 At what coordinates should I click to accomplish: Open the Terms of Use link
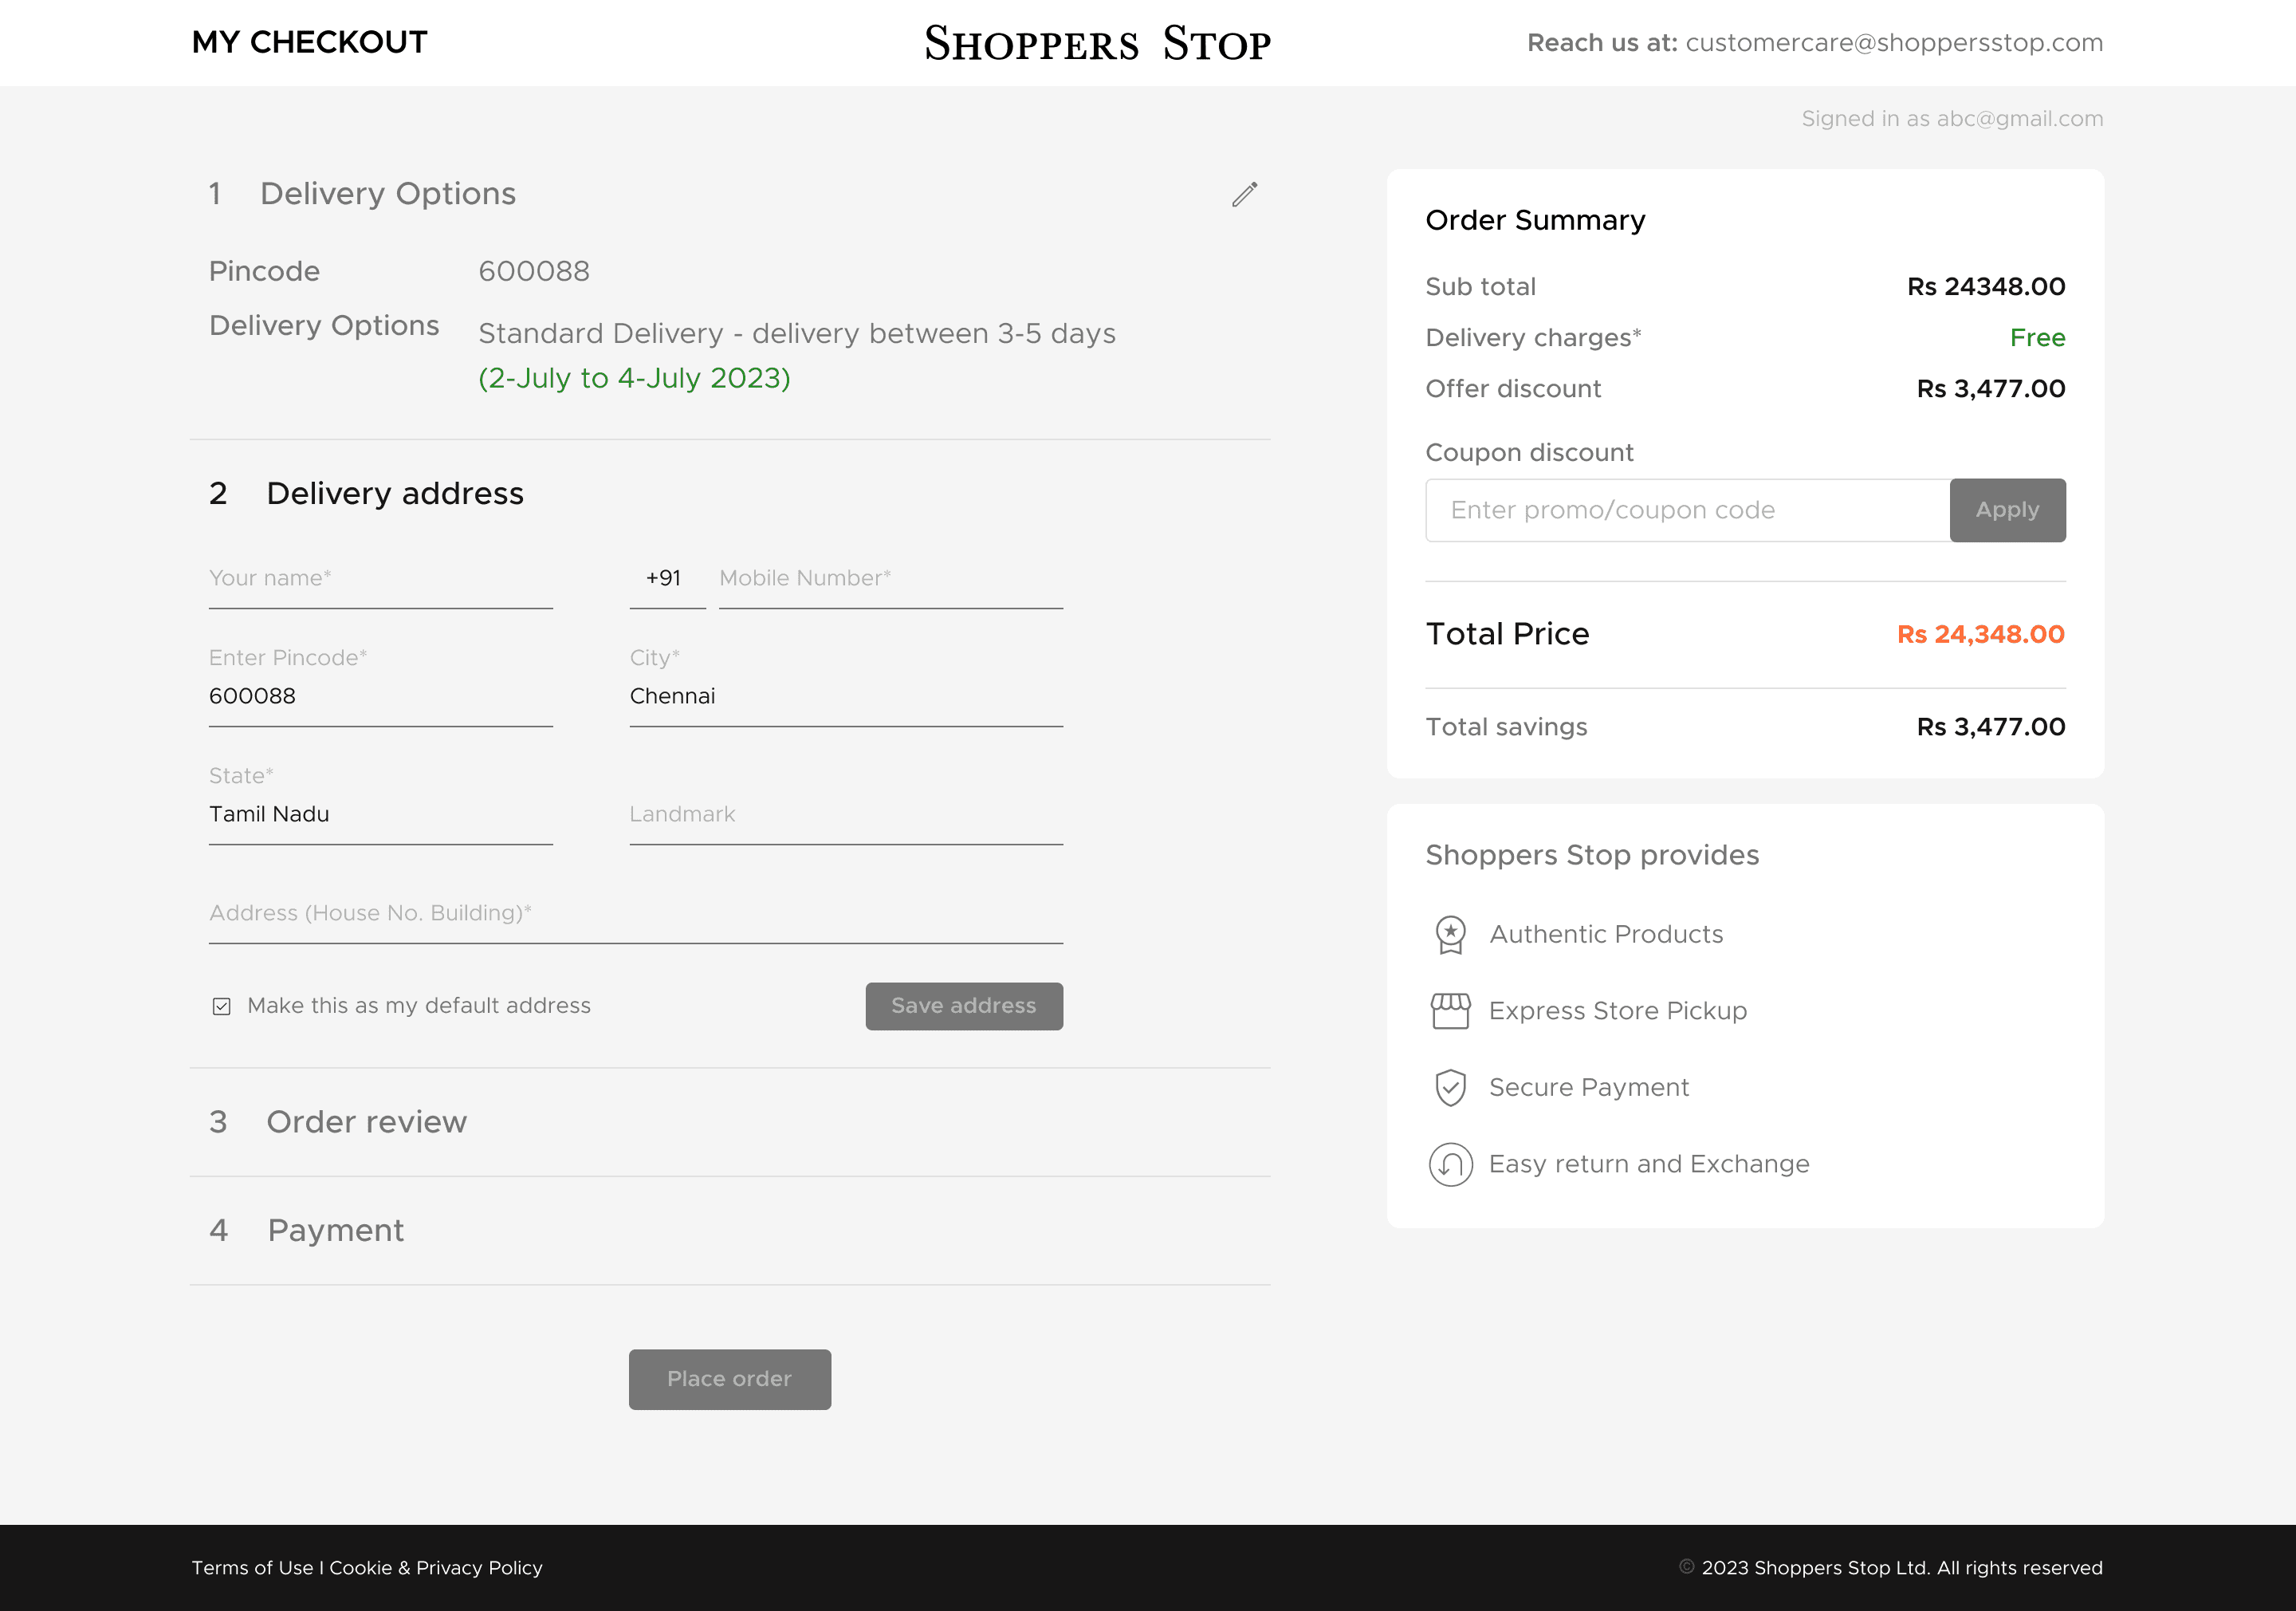(x=252, y=1568)
